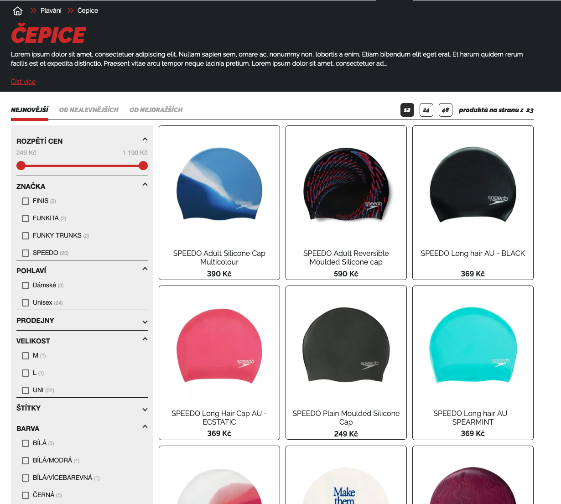
Task: Open the turquoise SPEARMINT cap image
Action: pyautogui.click(x=473, y=345)
